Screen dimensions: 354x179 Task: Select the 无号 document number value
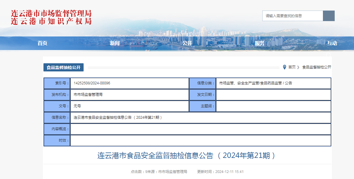point(77,106)
